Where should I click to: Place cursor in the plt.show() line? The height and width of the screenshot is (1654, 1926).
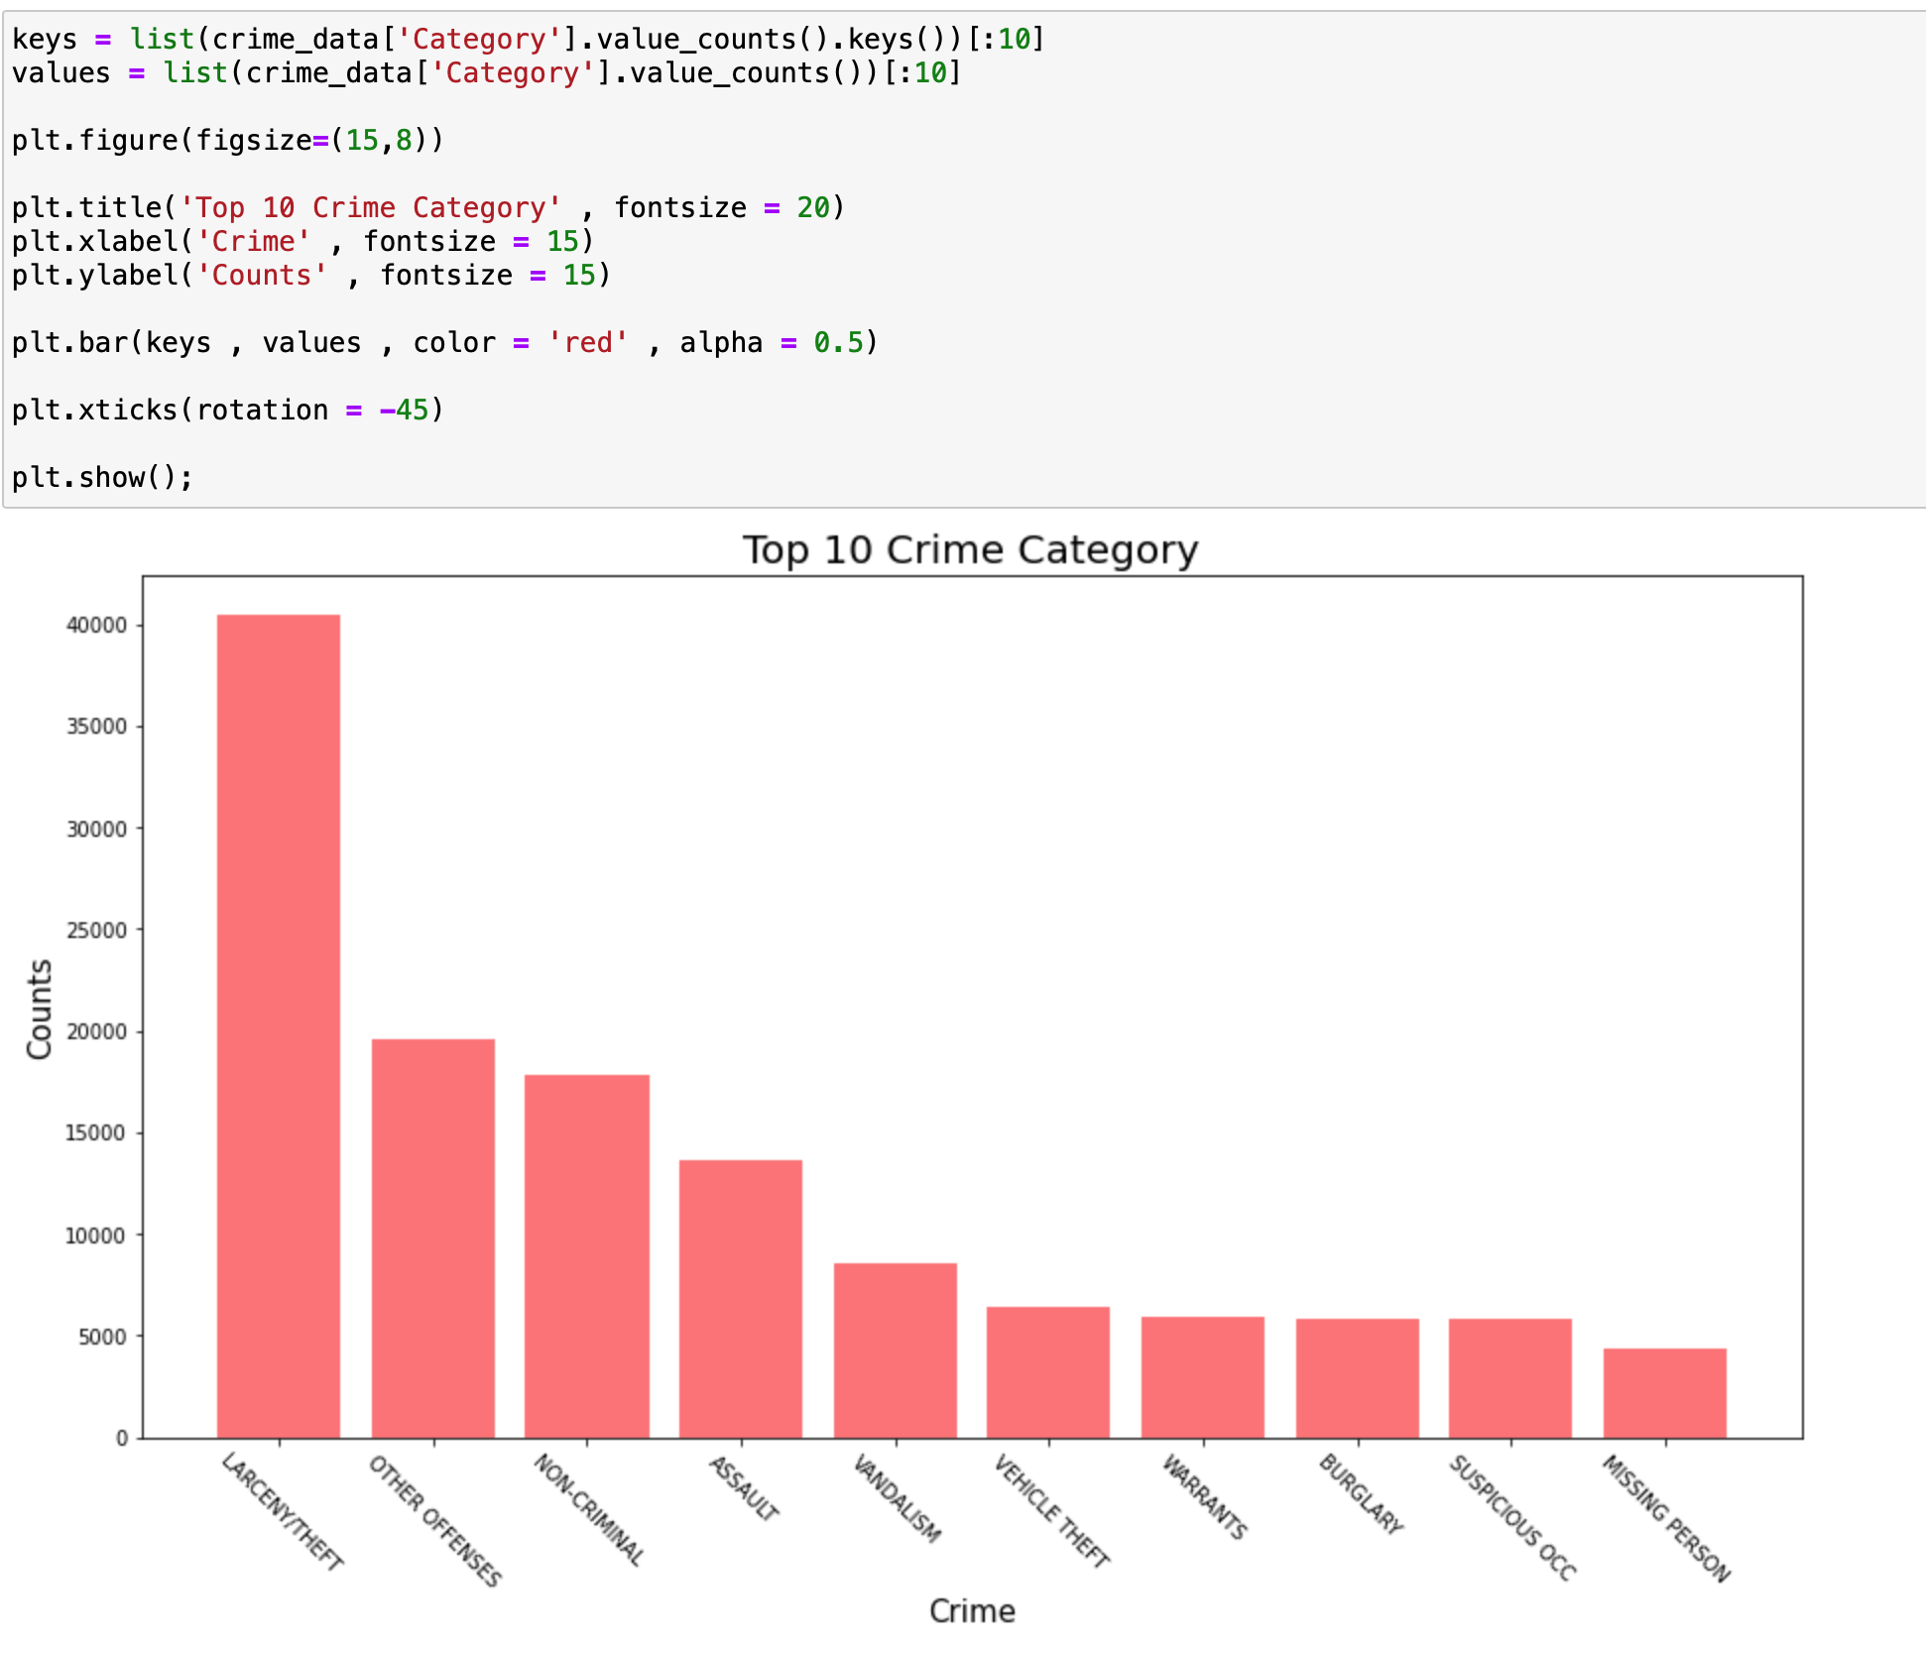tap(102, 478)
